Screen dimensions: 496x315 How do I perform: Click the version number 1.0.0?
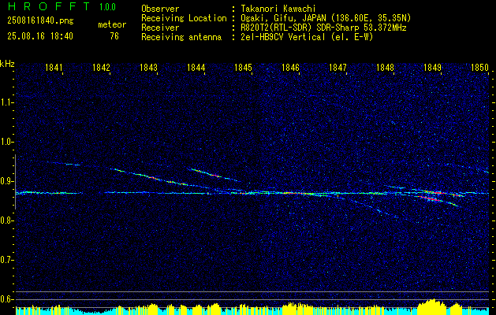tap(107, 7)
